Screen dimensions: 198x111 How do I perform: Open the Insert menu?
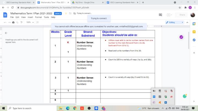[30, 17]
